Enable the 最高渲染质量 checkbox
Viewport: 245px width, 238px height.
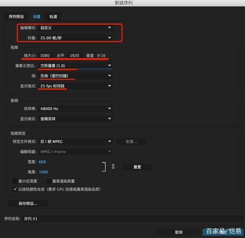tap(49, 181)
